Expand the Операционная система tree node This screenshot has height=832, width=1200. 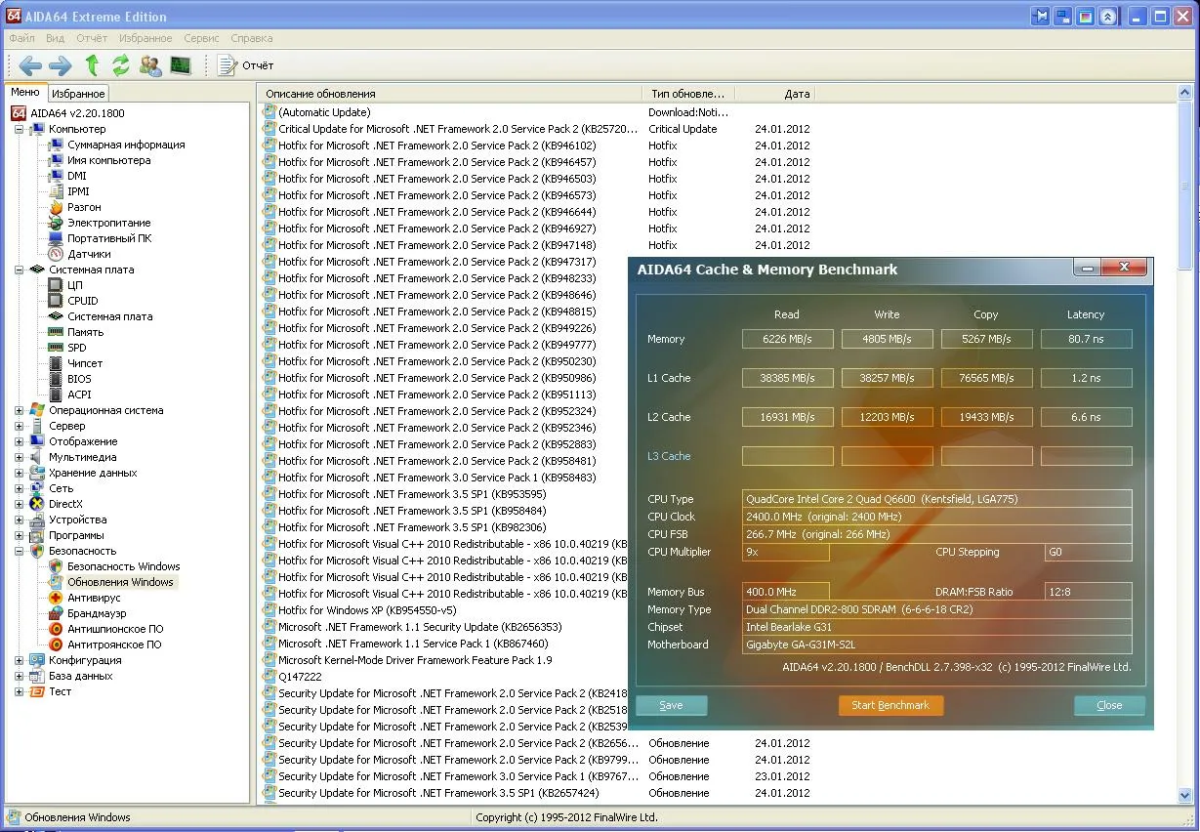(19, 410)
